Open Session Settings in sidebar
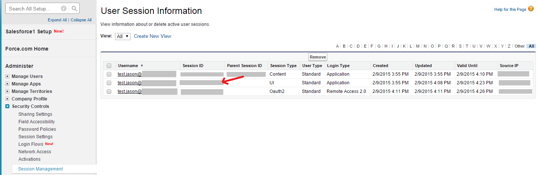Screen dimensions: 539x175 point(35,137)
